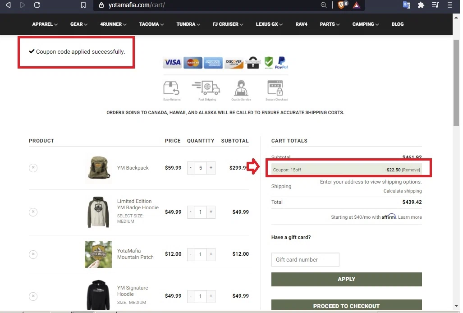The width and height of the screenshot is (463, 313).
Task: Click the Discover Network payment icon
Action: [234, 63]
